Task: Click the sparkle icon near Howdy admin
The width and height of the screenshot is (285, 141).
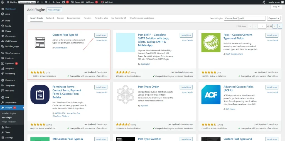Action: coord(264,2)
